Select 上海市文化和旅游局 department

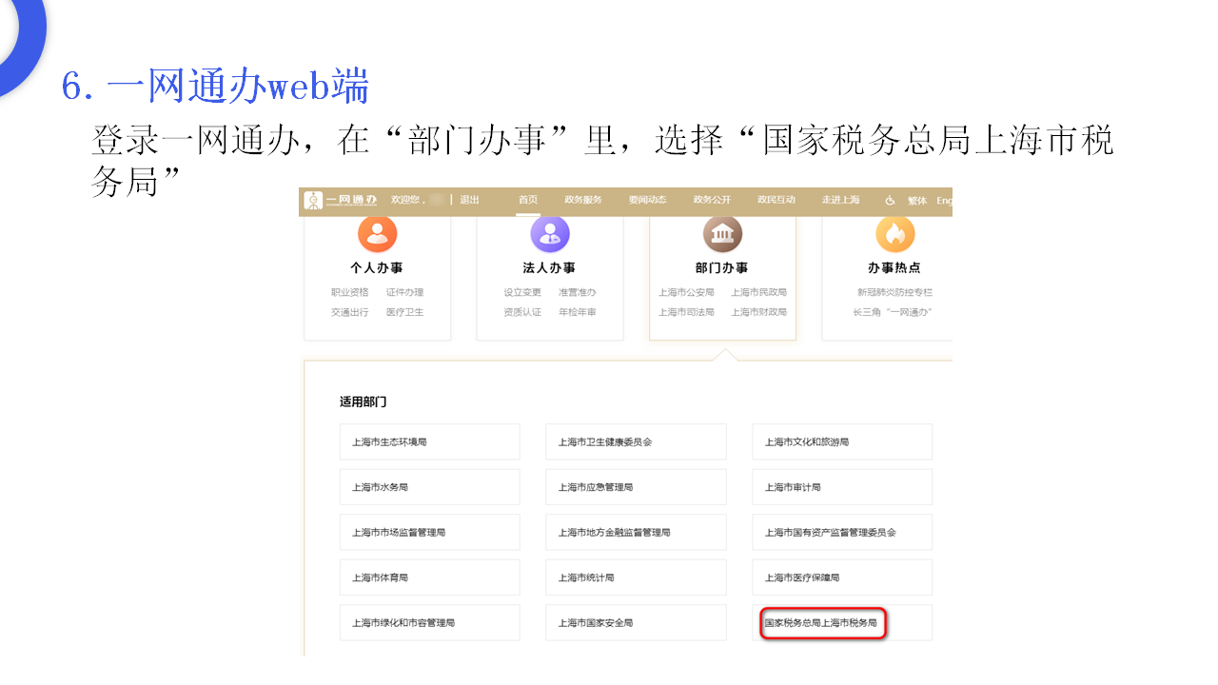tap(842, 442)
